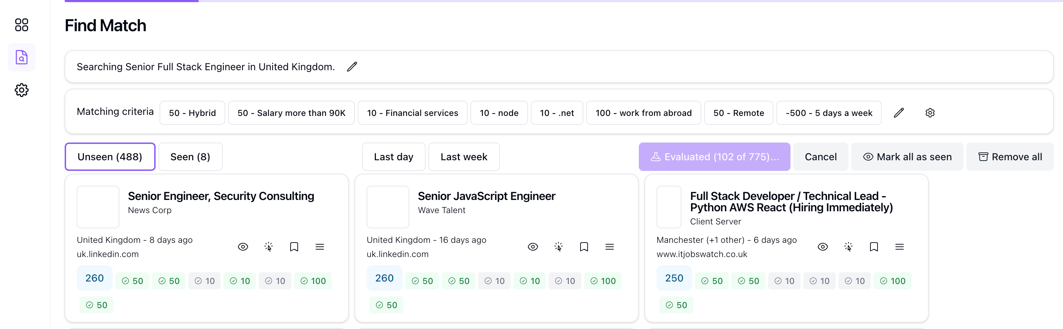Click Client Server company name
The image size is (1063, 329).
(716, 222)
